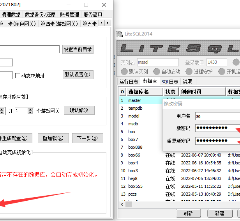Switch to the SQL日志 tab
The image size is (240, 221).
click(170, 82)
